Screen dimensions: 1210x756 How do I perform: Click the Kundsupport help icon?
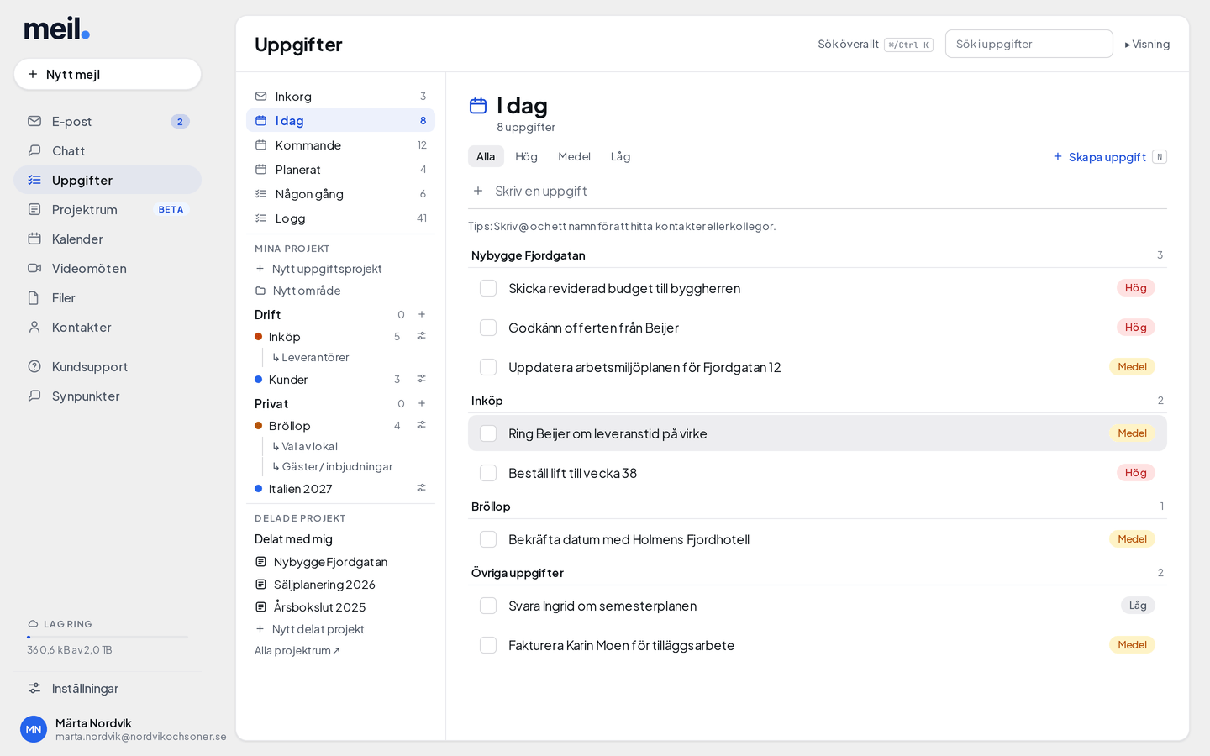click(x=34, y=366)
